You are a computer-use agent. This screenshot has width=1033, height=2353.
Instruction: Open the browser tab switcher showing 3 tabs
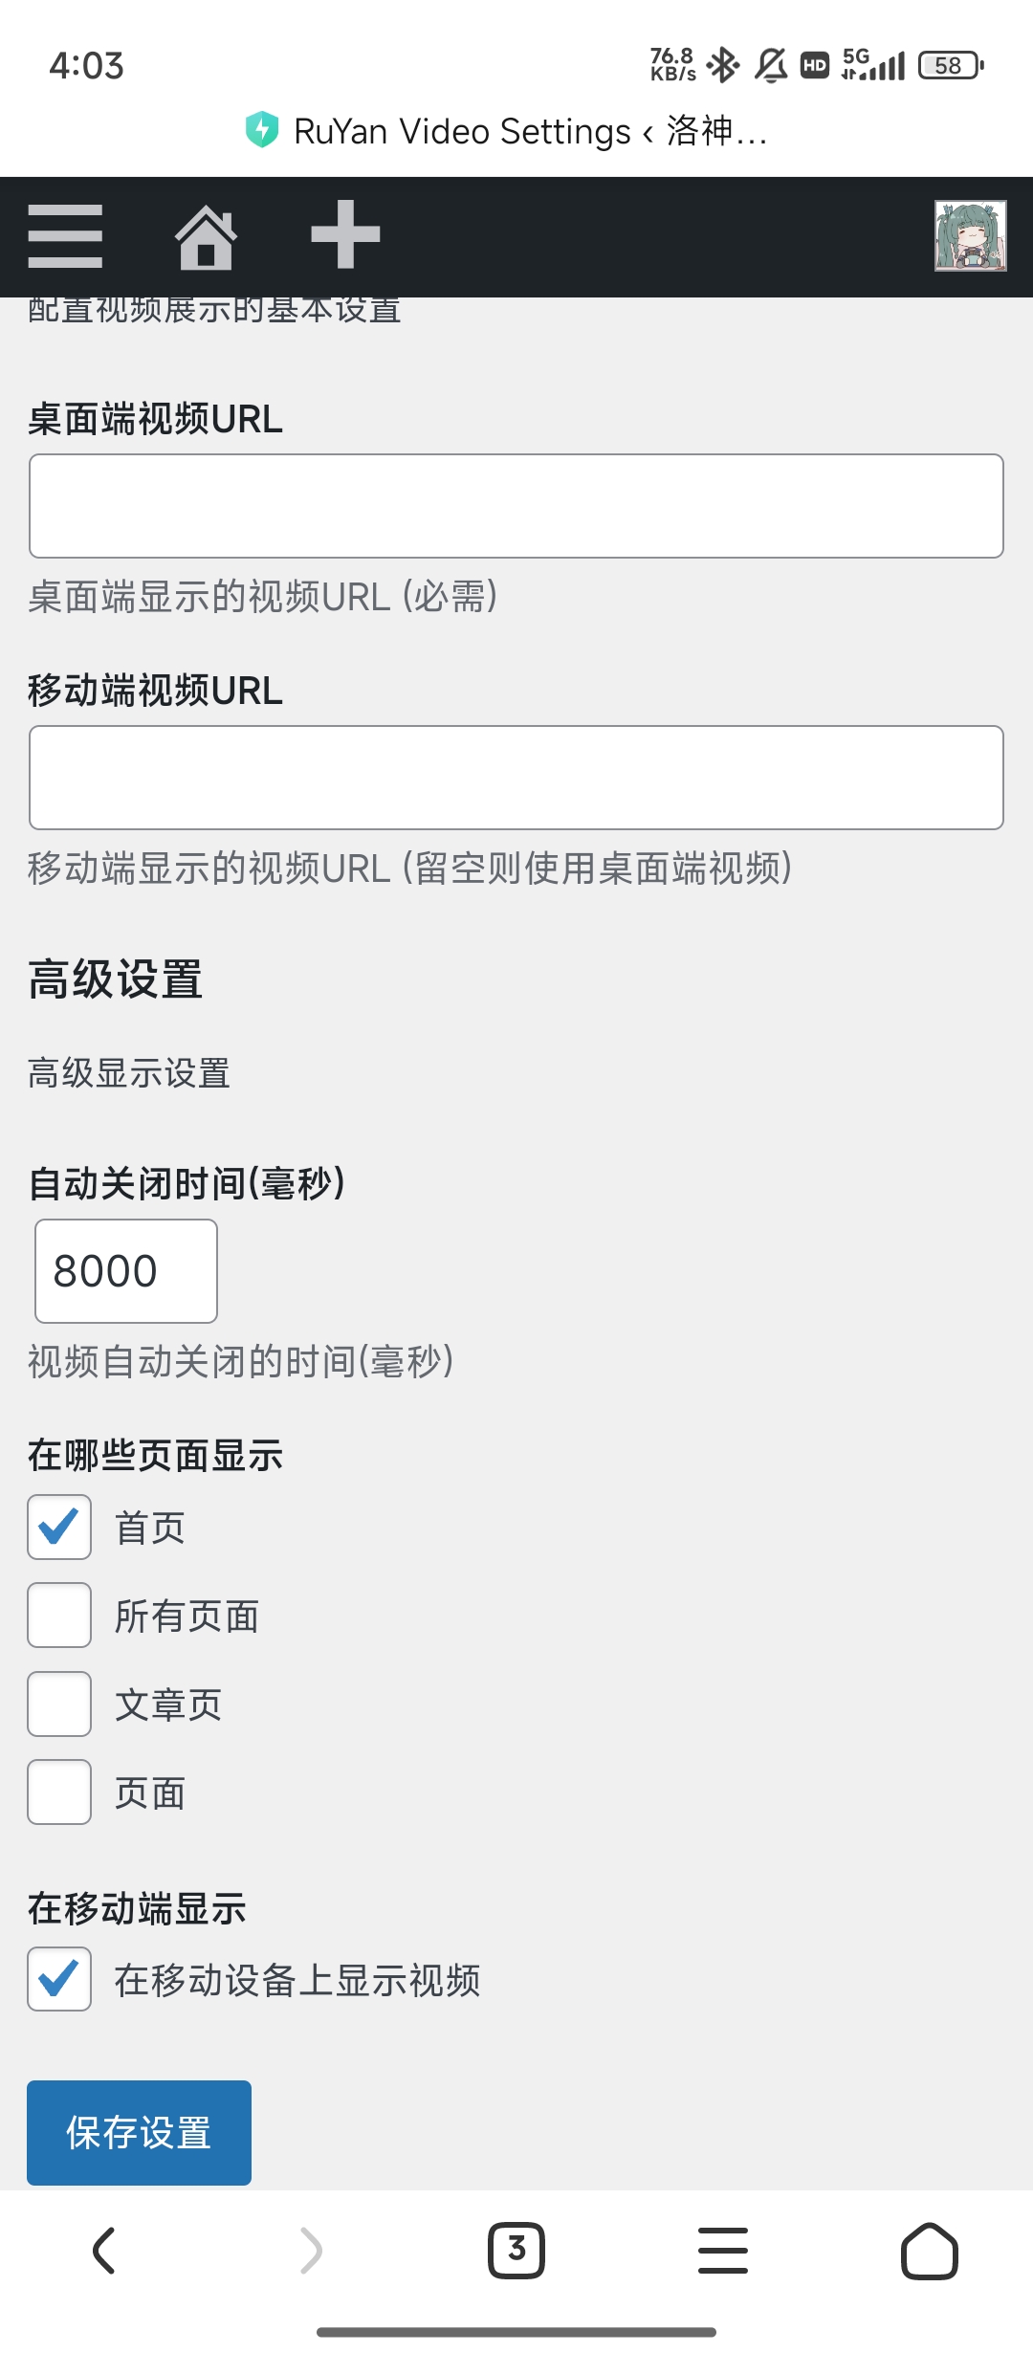pyautogui.click(x=516, y=2250)
